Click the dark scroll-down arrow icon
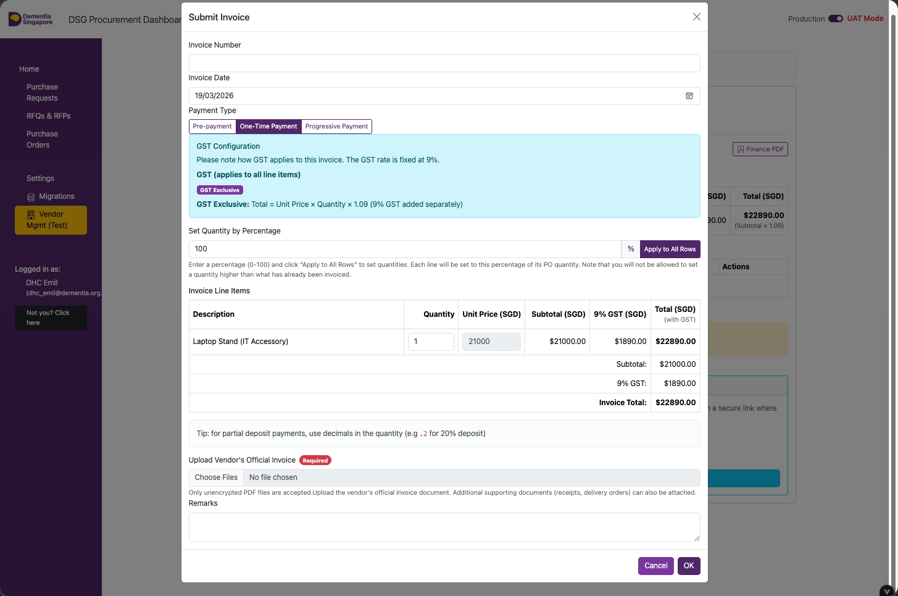Image resolution: width=898 pixels, height=596 pixels. 887,591
